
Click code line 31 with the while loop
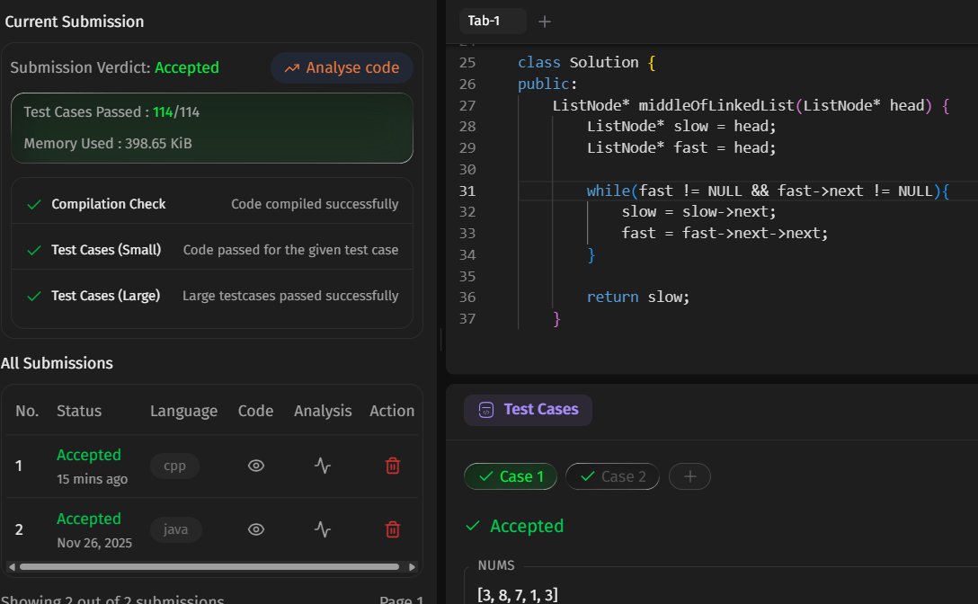click(x=767, y=191)
